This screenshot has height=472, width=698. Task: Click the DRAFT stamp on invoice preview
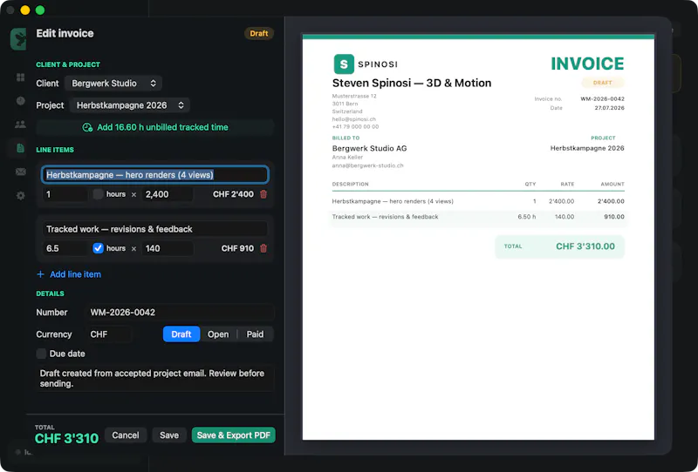pyautogui.click(x=603, y=83)
